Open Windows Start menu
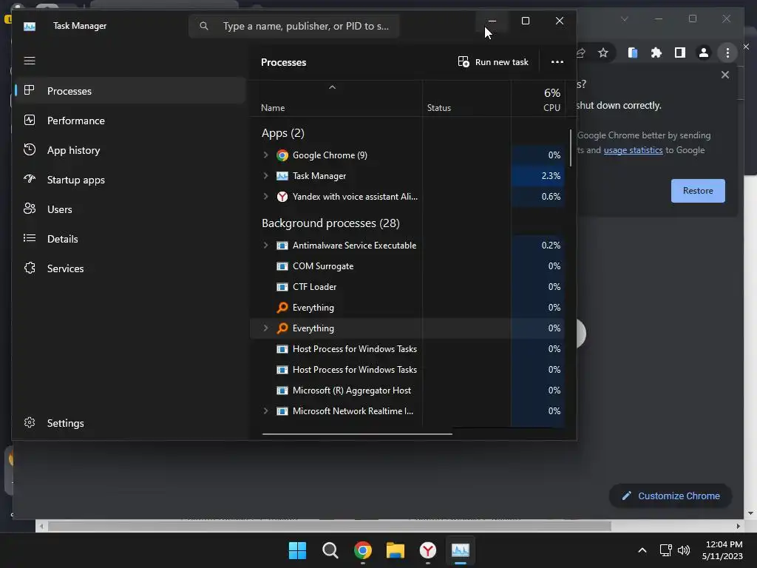The image size is (757, 568). [x=297, y=550]
